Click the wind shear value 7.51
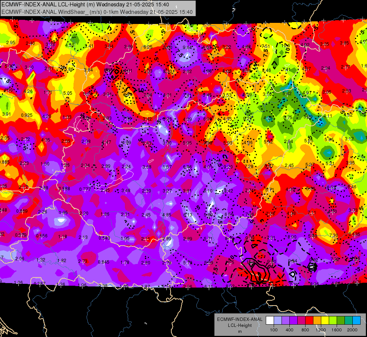 (x=266, y=46)
